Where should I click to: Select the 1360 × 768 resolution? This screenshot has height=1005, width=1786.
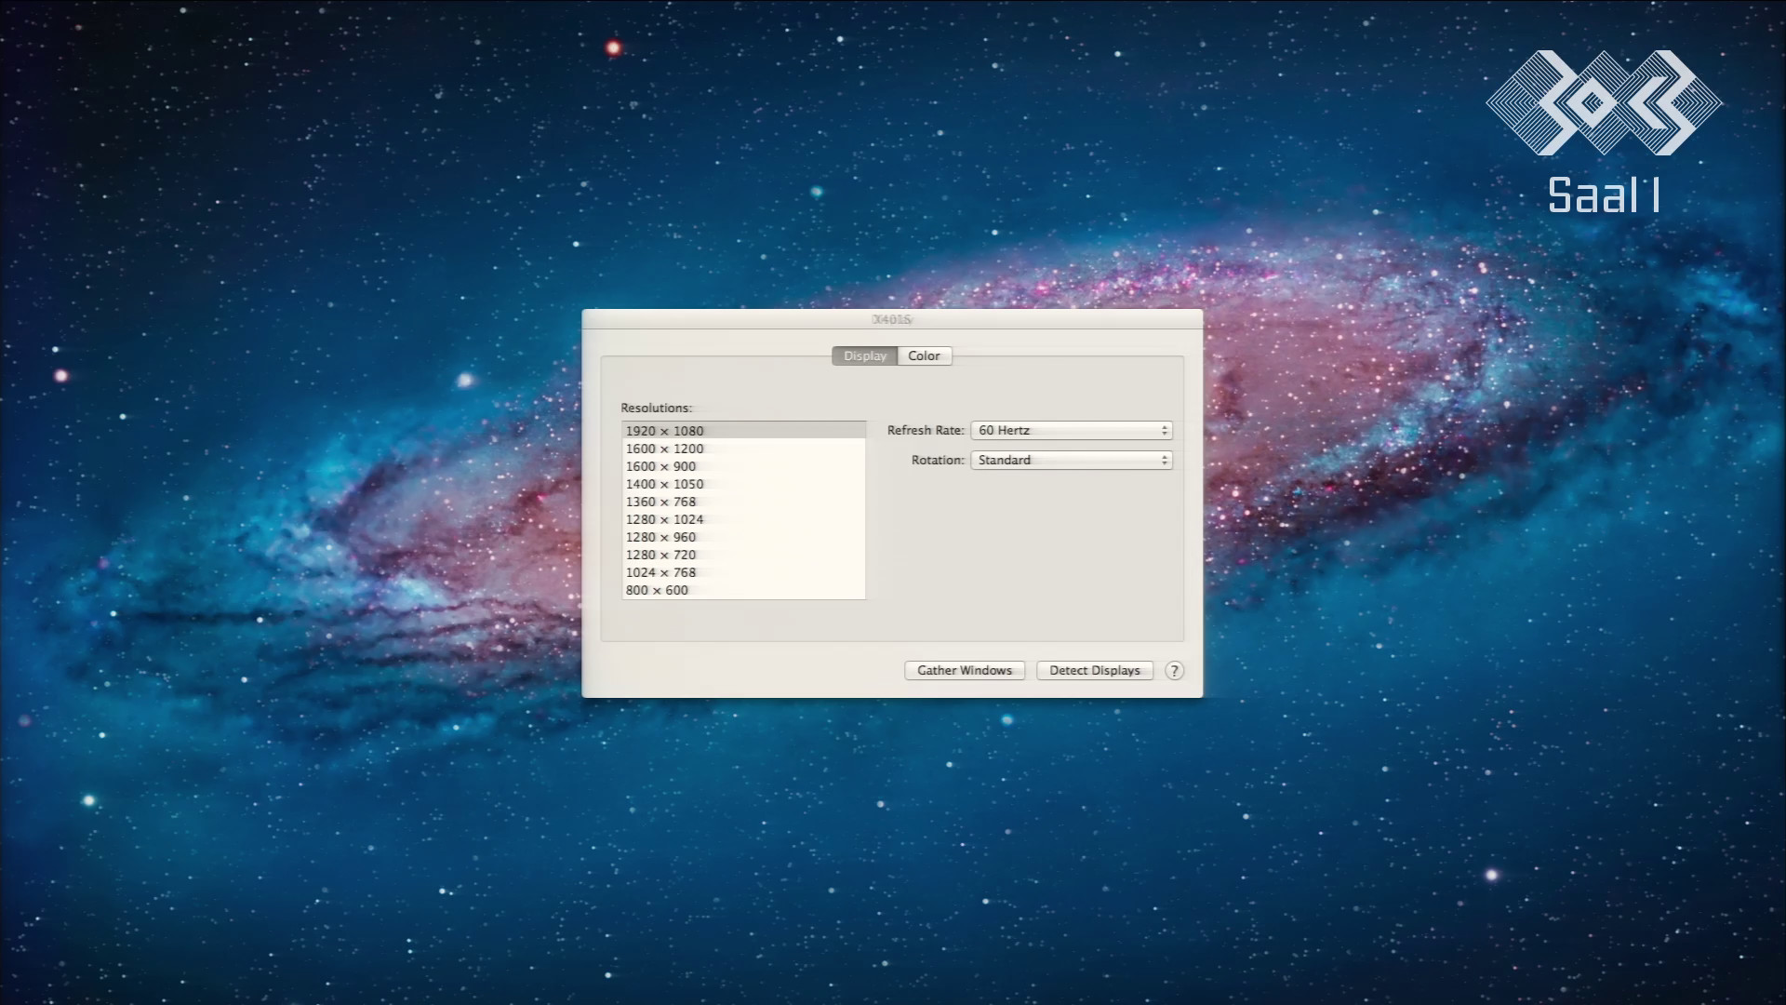coord(743,502)
